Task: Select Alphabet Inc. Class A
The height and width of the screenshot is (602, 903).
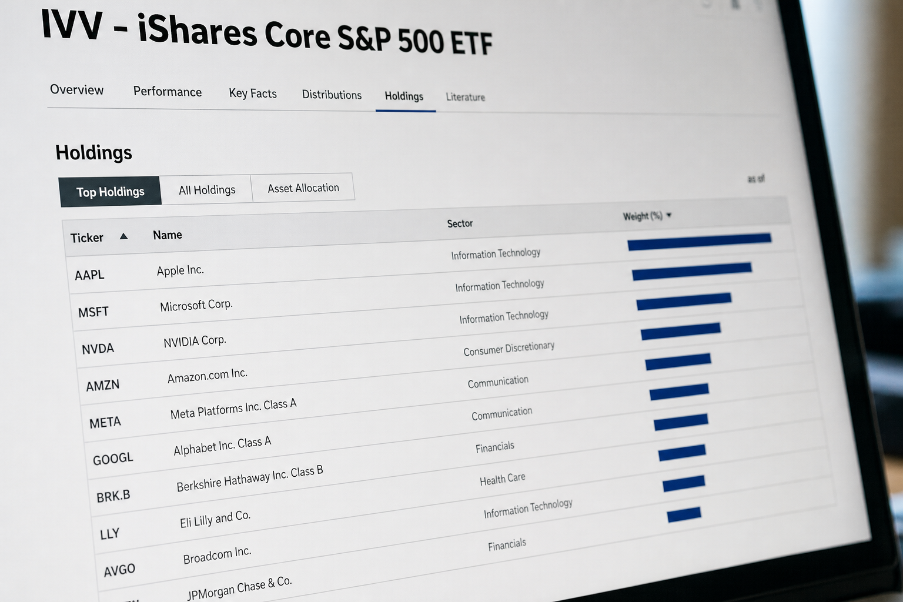Action: [222, 446]
